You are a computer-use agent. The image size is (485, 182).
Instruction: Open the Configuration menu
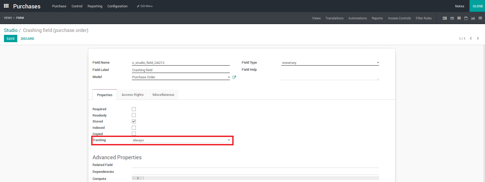(117, 6)
